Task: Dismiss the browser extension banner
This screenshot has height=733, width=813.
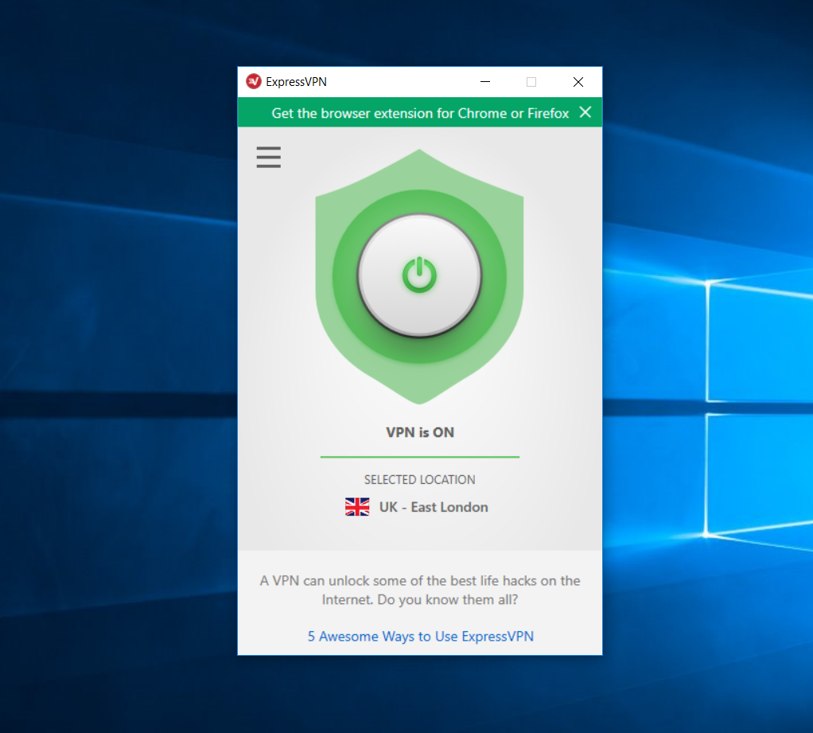Action: pyautogui.click(x=585, y=112)
